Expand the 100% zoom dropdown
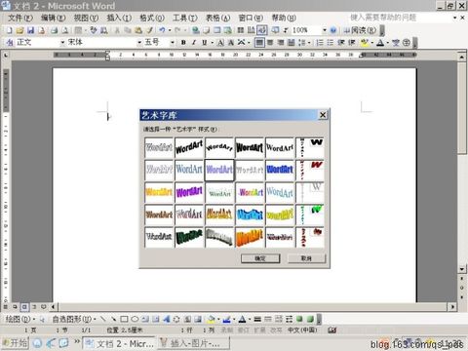Screen dimensions: 468x351 pos(325,30)
